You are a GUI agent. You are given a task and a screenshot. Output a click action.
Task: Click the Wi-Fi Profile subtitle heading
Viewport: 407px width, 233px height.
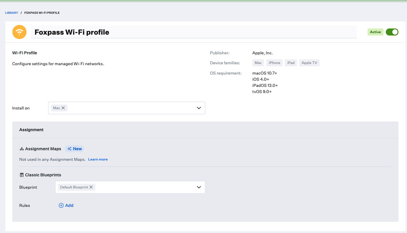(25, 53)
